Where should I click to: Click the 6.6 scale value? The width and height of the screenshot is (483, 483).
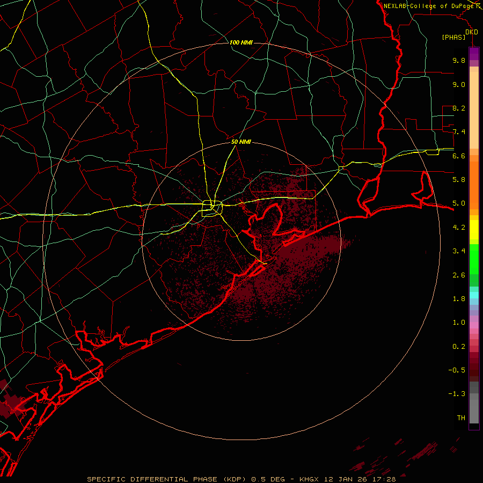(x=459, y=156)
